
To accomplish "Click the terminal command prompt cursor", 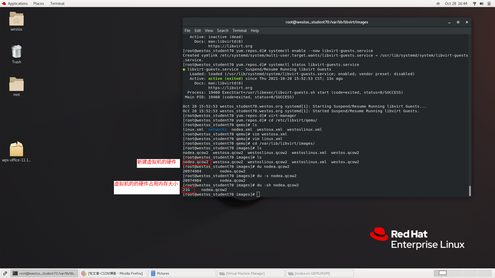I will pos(258,194).
